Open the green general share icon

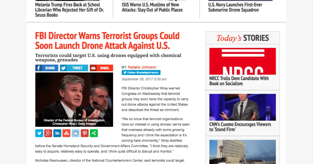(94, 133)
